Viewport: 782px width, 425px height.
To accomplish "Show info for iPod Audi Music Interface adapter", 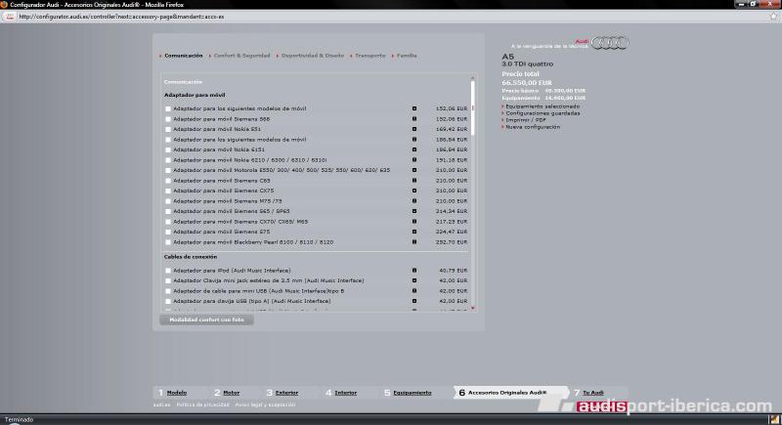I will [413, 270].
